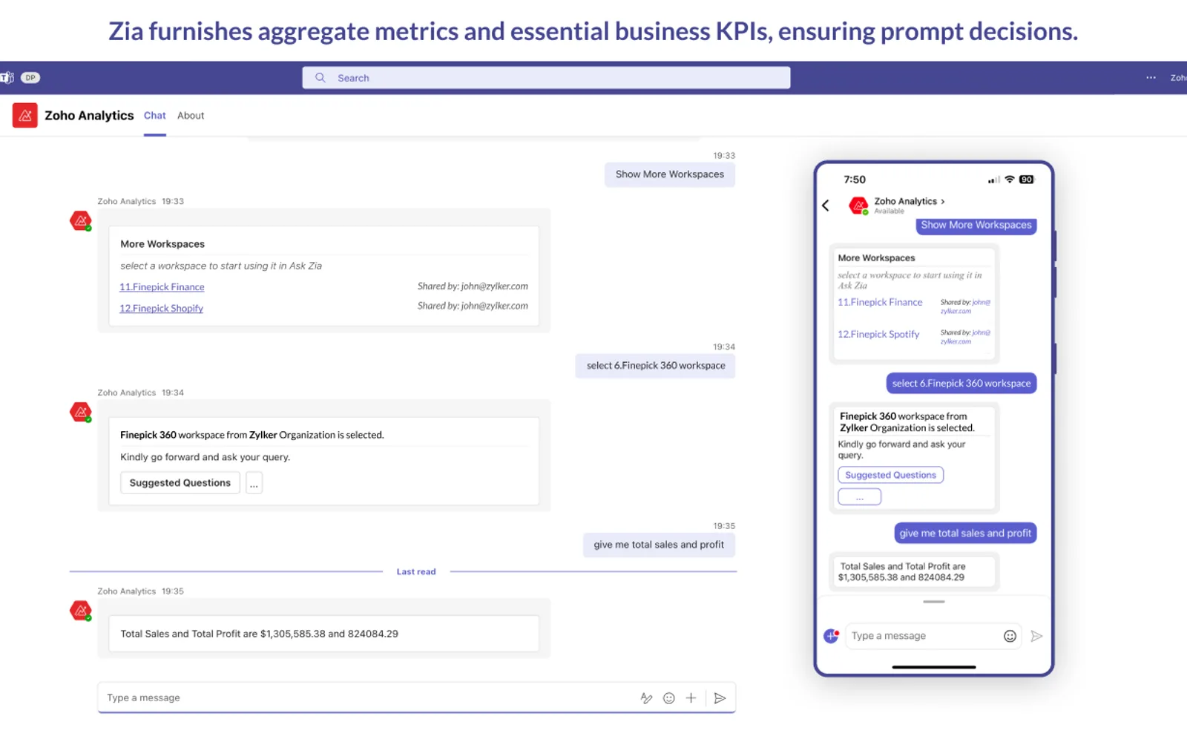The image size is (1187, 742).
Task: Click the top Search field
Action: pos(546,77)
